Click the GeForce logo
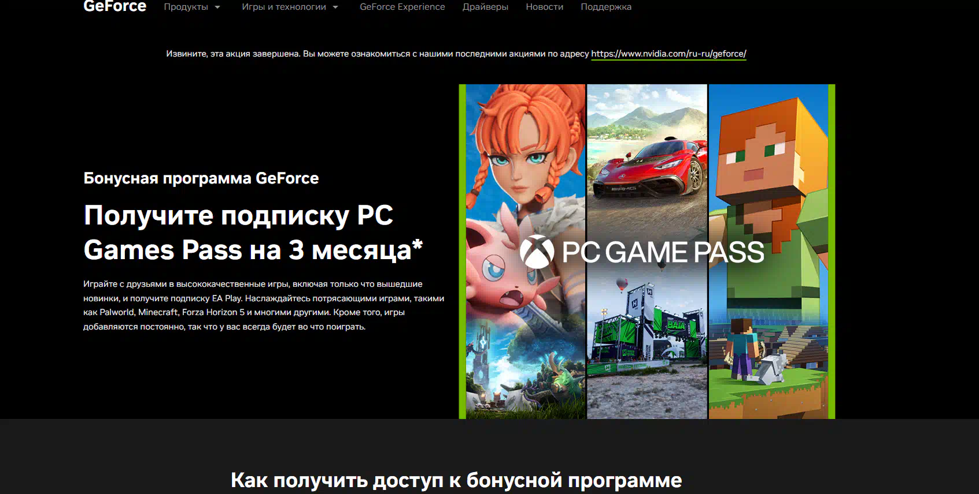 pyautogui.click(x=114, y=6)
